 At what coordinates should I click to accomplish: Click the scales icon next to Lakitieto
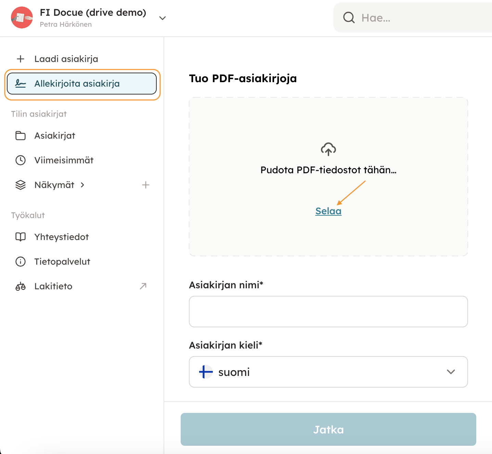21,286
